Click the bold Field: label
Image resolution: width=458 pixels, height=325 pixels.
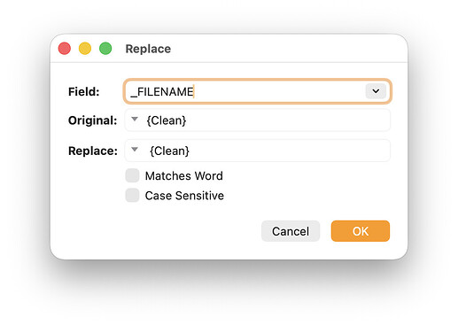pos(84,91)
